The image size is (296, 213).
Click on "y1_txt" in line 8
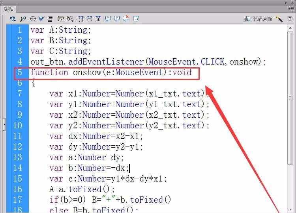coord(163,104)
